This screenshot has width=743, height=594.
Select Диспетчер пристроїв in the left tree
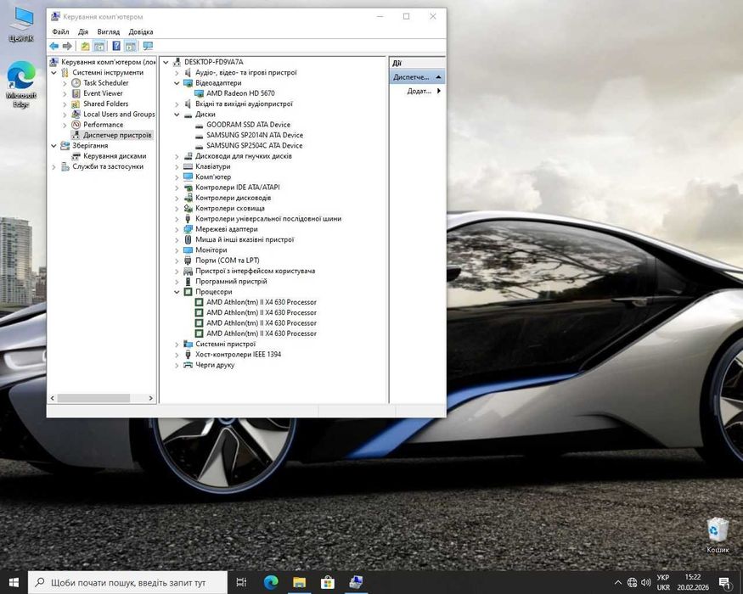pos(117,135)
